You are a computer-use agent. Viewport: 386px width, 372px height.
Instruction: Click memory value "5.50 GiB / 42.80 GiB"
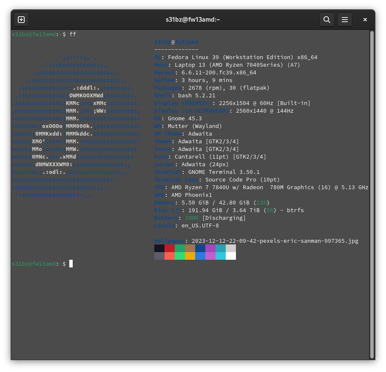click(x=216, y=203)
